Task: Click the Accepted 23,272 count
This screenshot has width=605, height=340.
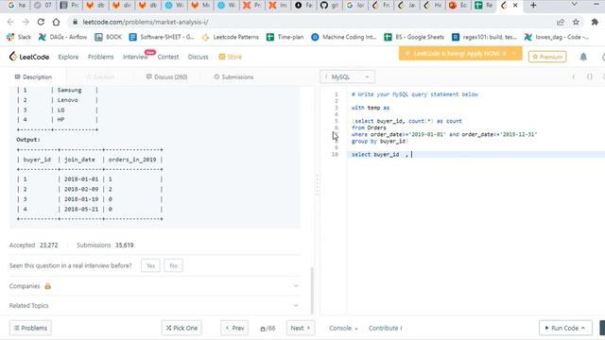Action: pos(34,246)
